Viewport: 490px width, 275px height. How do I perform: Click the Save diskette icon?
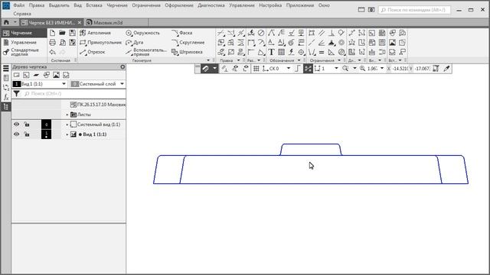click(x=72, y=33)
